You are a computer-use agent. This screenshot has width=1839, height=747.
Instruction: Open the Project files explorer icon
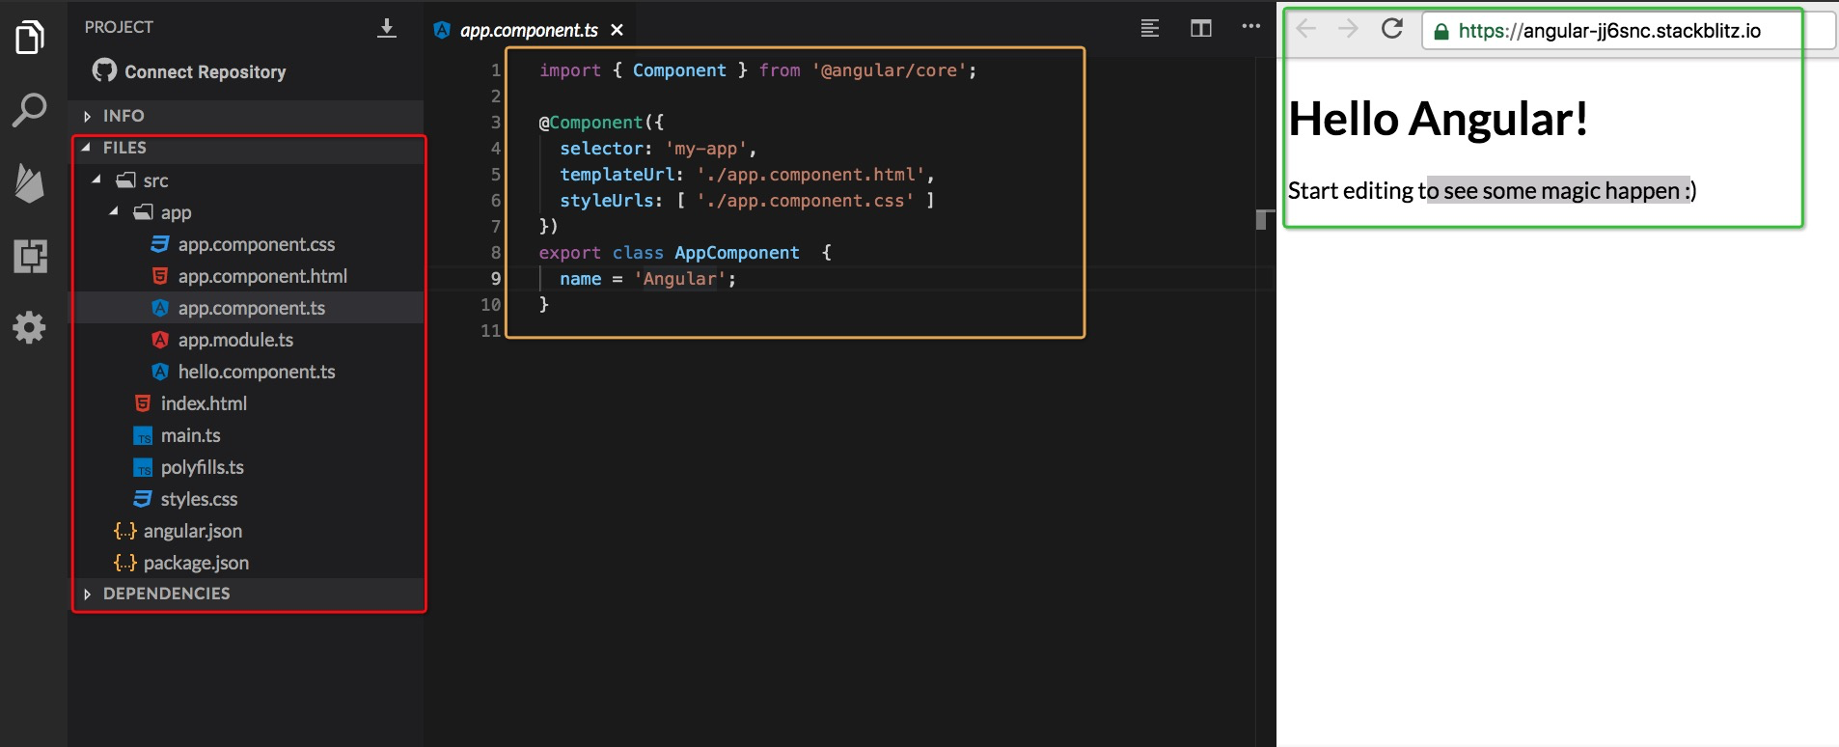(x=30, y=38)
